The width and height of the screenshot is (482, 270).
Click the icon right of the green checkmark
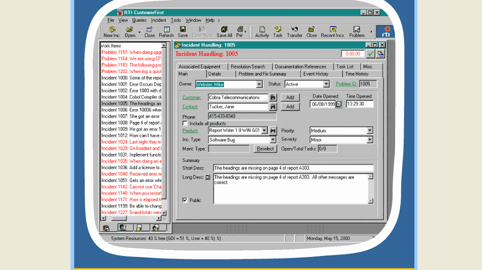point(381,54)
